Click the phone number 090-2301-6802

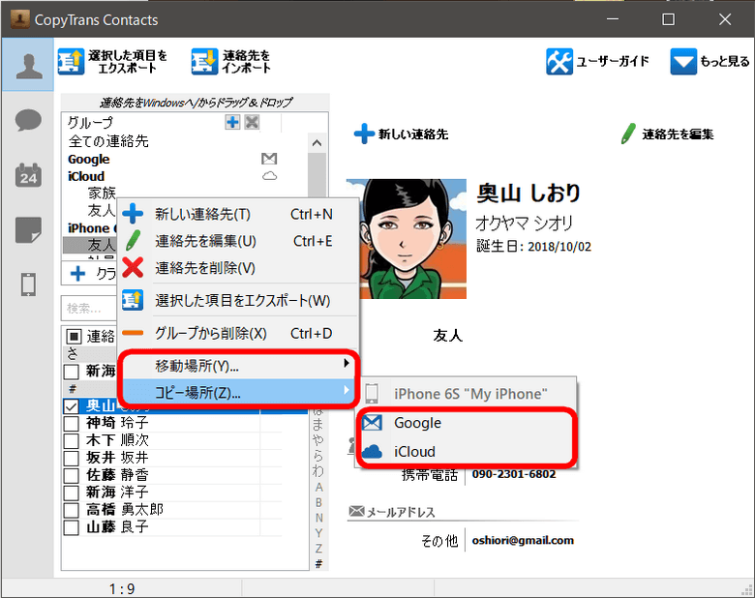coord(514,474)
